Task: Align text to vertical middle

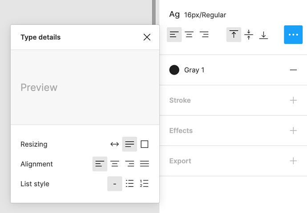Action: tap(249, 35)
